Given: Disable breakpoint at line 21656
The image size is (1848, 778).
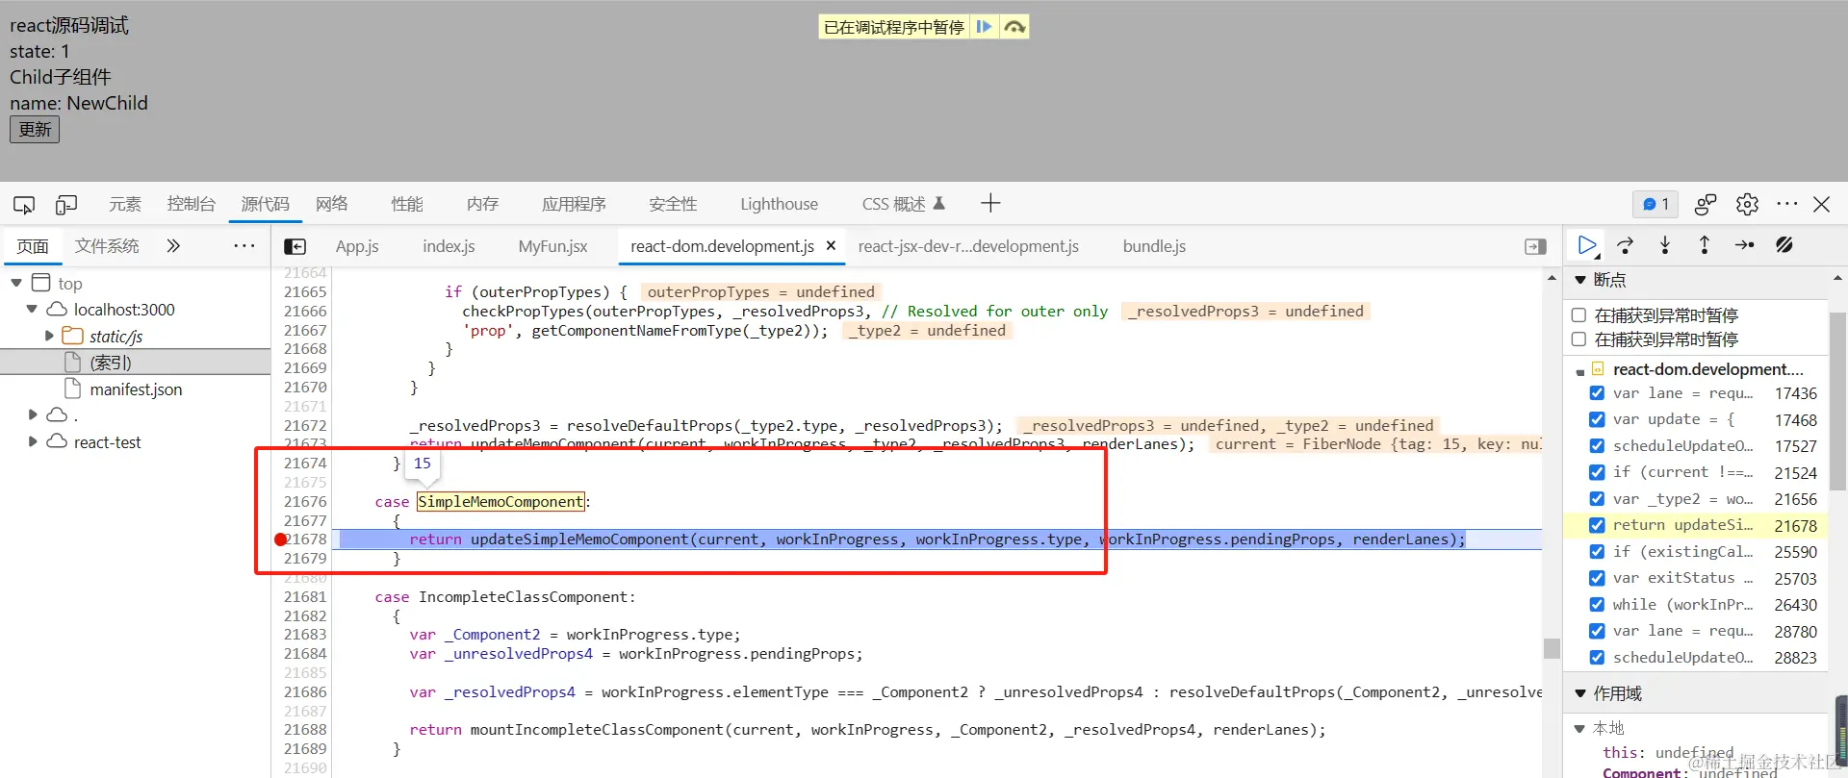Looking at the screenshot, I should [1597, 498].
